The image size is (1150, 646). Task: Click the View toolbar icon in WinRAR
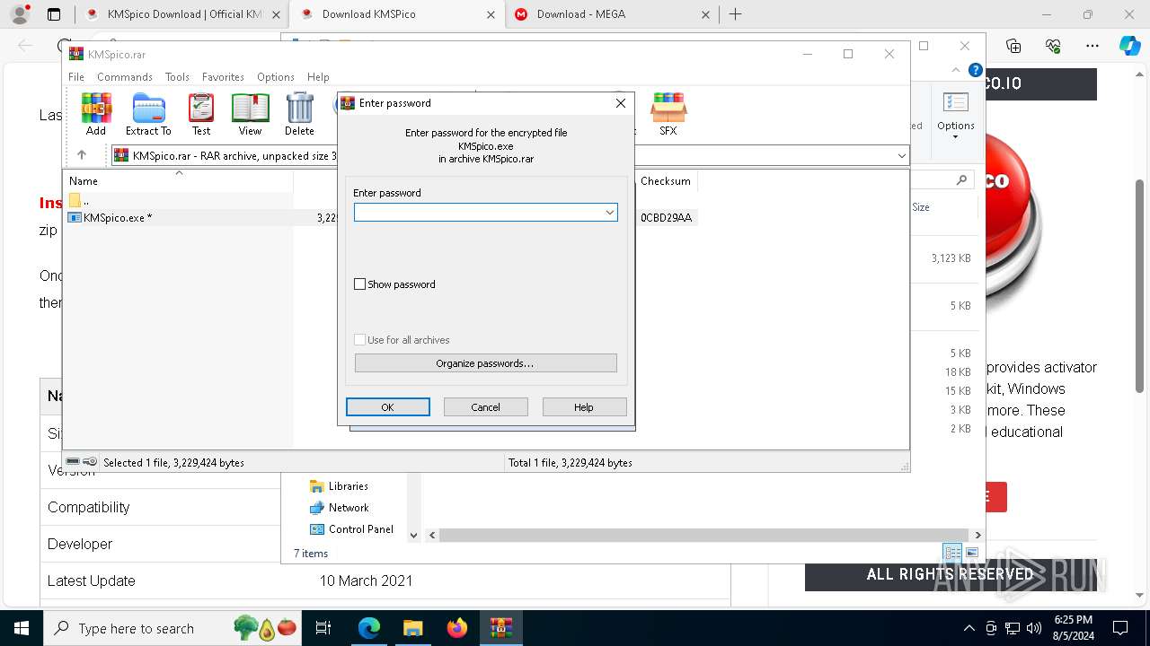pyautogui.click(x=250, y=114)
